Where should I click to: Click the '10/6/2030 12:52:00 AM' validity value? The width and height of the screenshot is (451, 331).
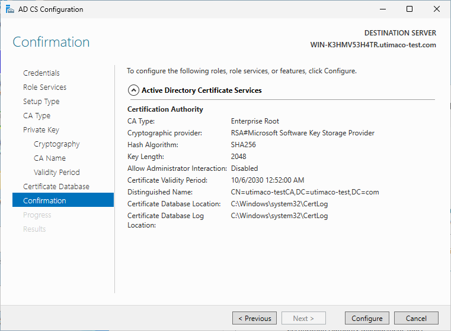(267, 180)
